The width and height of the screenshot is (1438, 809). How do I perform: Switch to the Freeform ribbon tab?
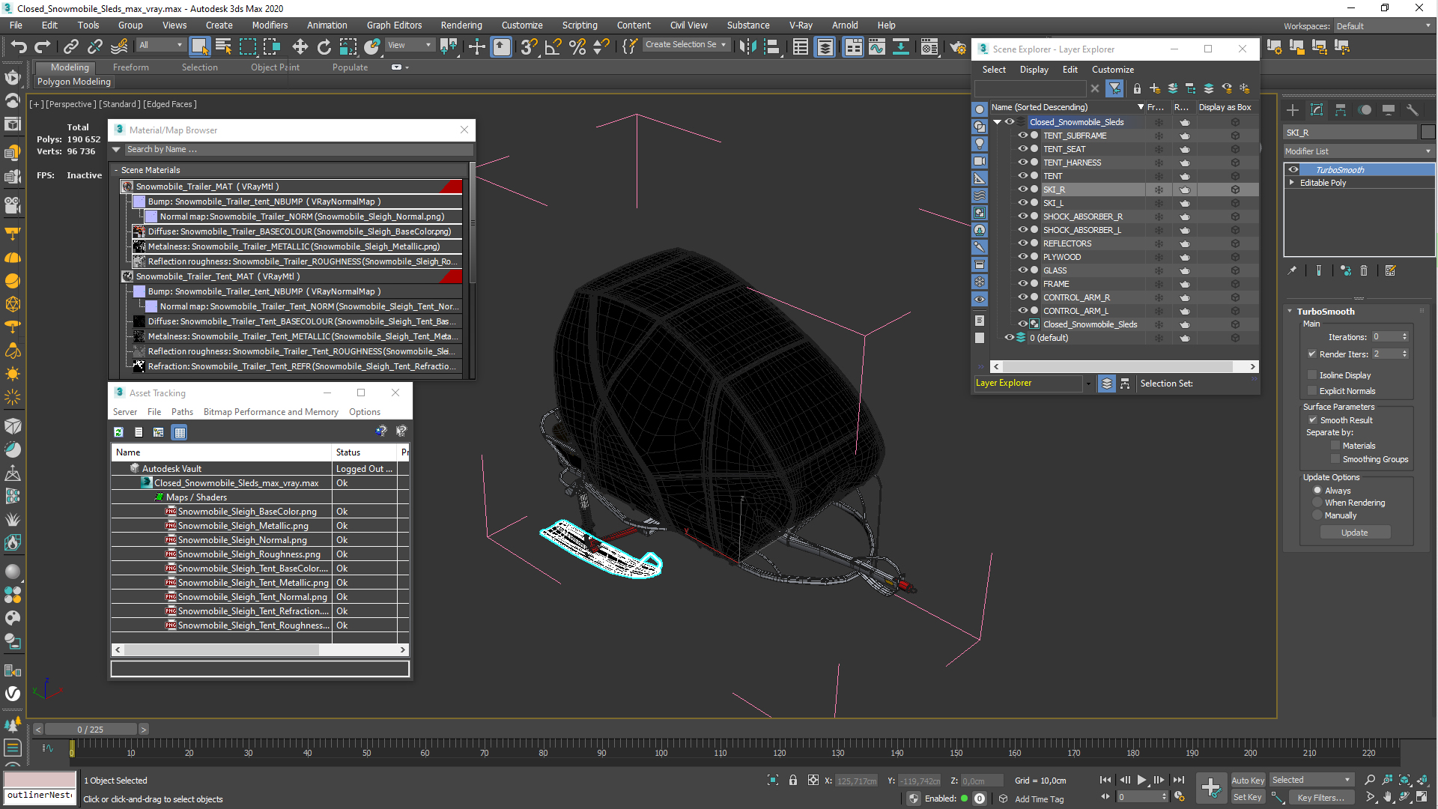tap(131, 67)
